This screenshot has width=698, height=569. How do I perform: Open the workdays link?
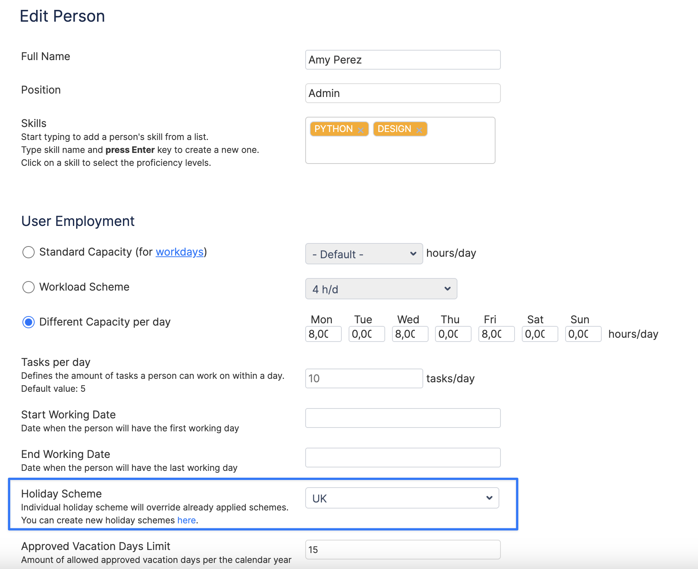[179, 252]
